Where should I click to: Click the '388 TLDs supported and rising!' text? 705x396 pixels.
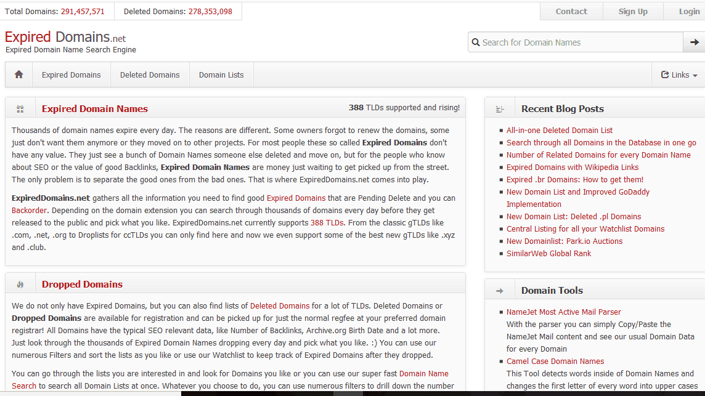click(404, 108)
